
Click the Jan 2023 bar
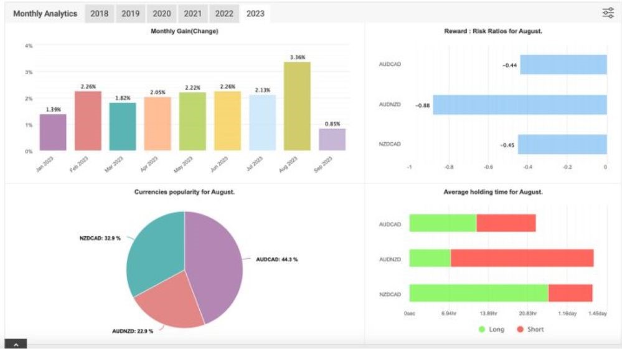(53, 132)
